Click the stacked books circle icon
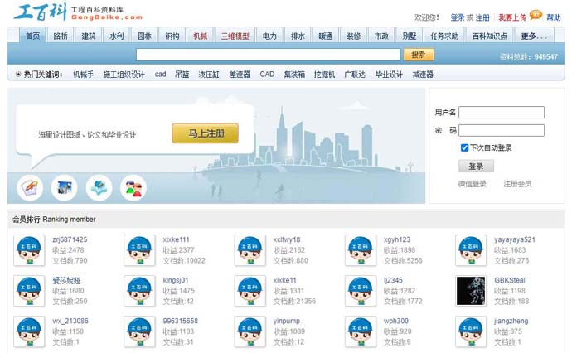Screen dimensions: 572x353 [x=99, y=187]
